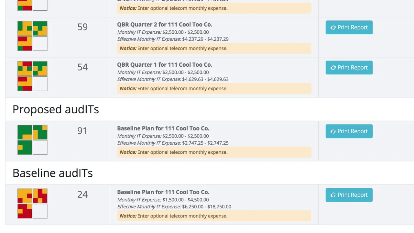Open red score grid of baseline audit
This screenshot has height=233, width=414.
(x=32, y=204)
